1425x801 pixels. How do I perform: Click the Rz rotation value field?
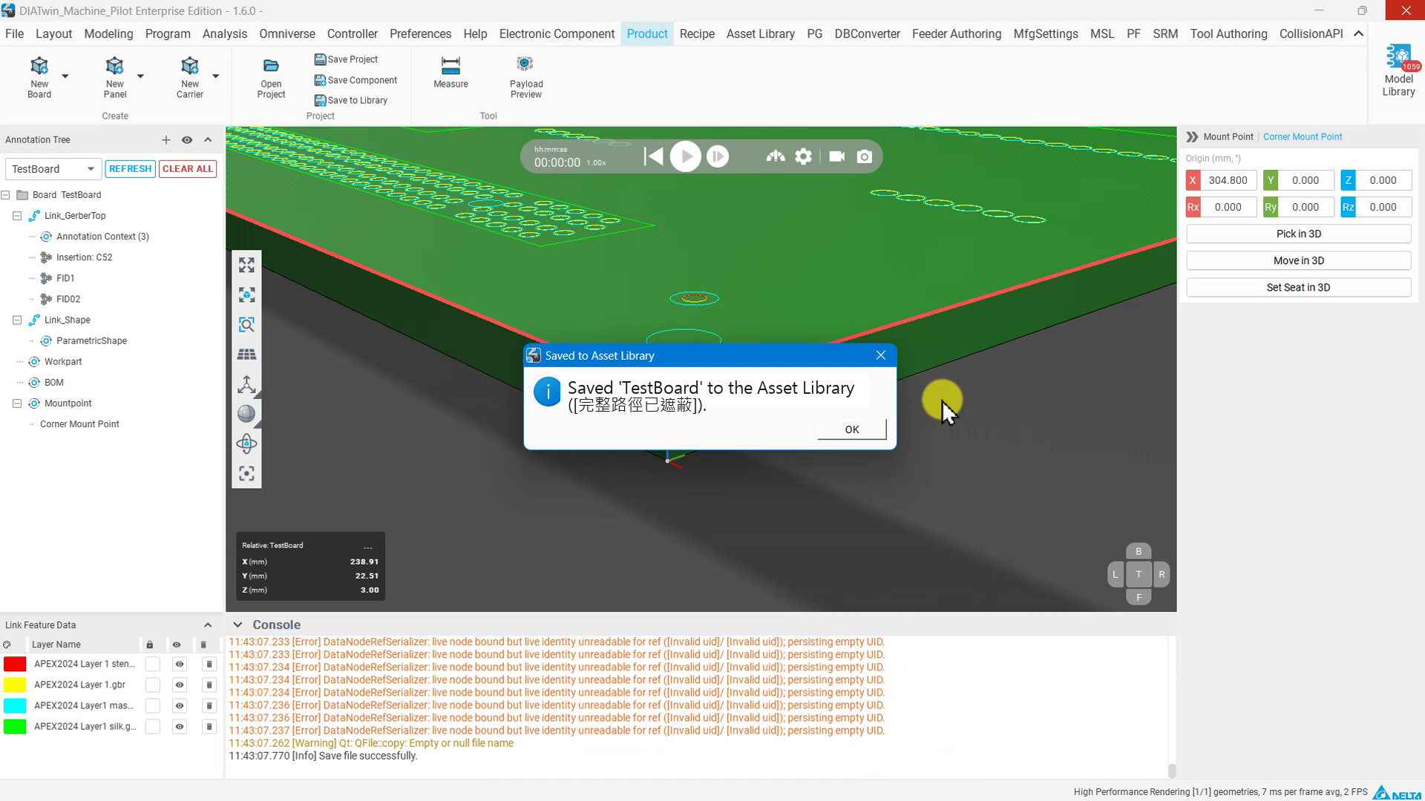point(1383,208)
